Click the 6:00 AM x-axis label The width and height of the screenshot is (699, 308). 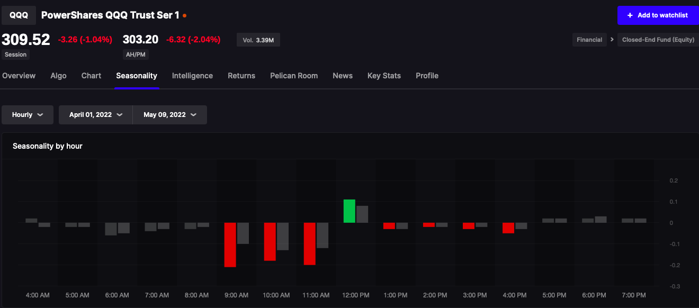[117, 295]
